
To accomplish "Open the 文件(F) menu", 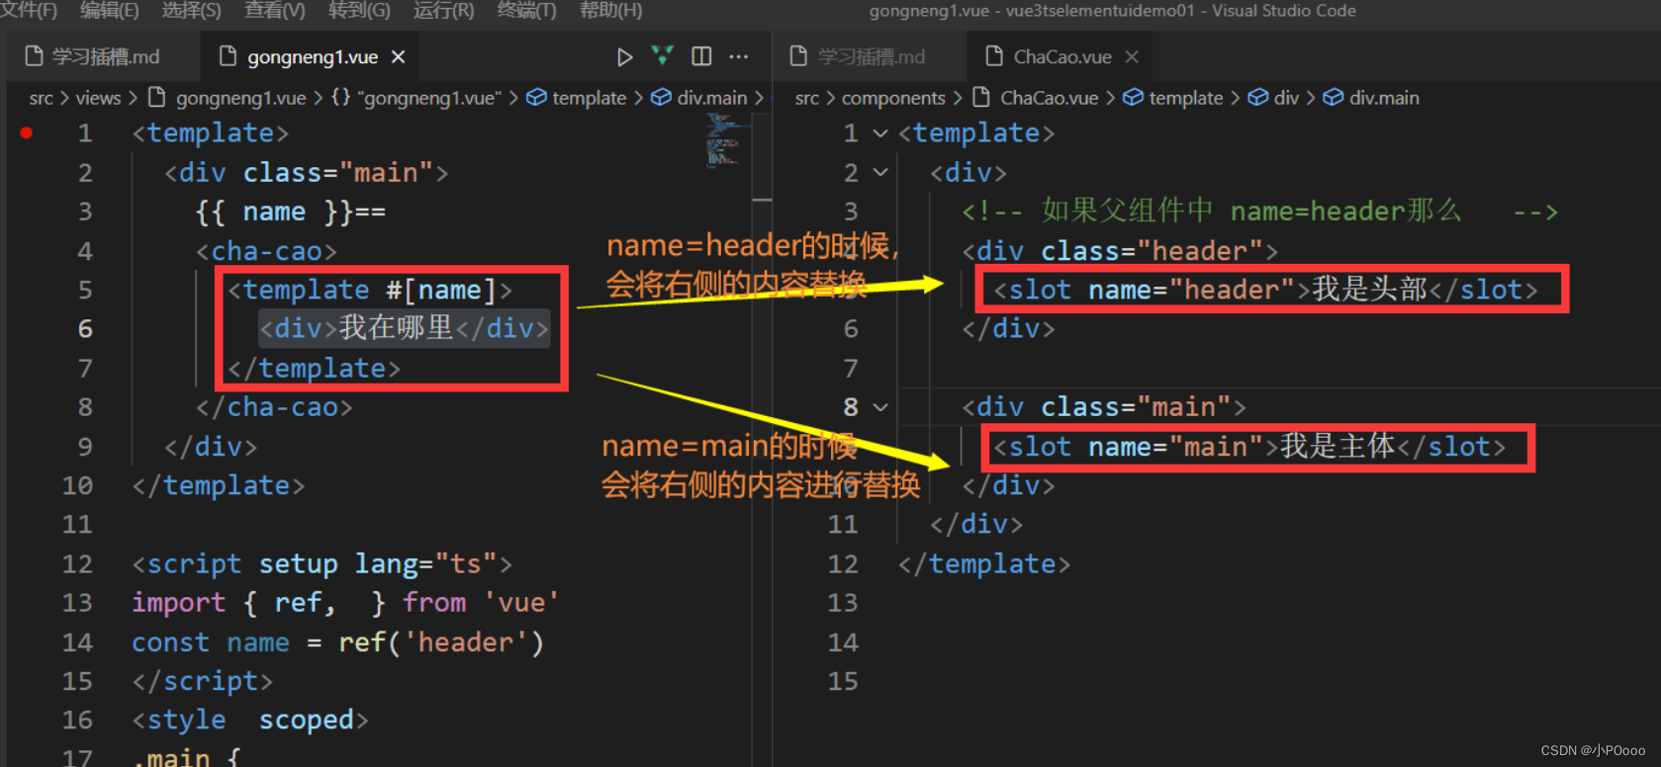I will click(x=28, y=11).
